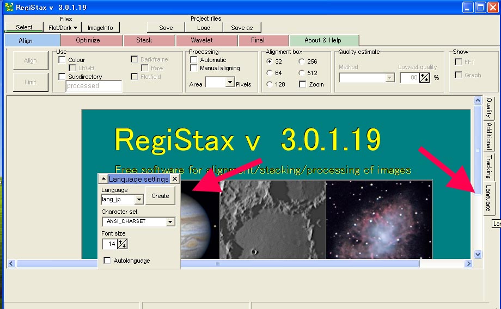Click the Save as project button
Viewport: 501px width, 309px height.
click(242, 28)
